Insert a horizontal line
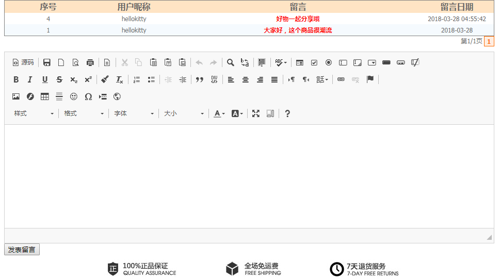Screen dimensions: 500x279 pos(59,96)
